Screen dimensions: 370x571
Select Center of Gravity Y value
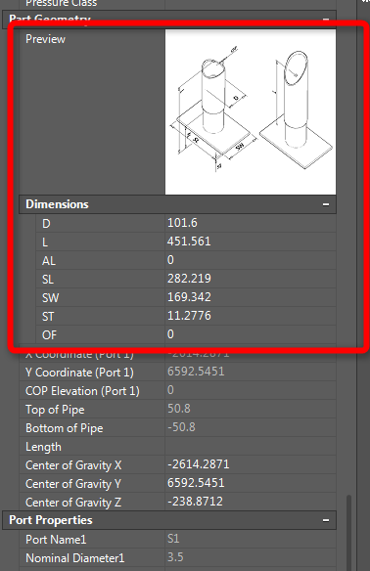click(251, 483)
